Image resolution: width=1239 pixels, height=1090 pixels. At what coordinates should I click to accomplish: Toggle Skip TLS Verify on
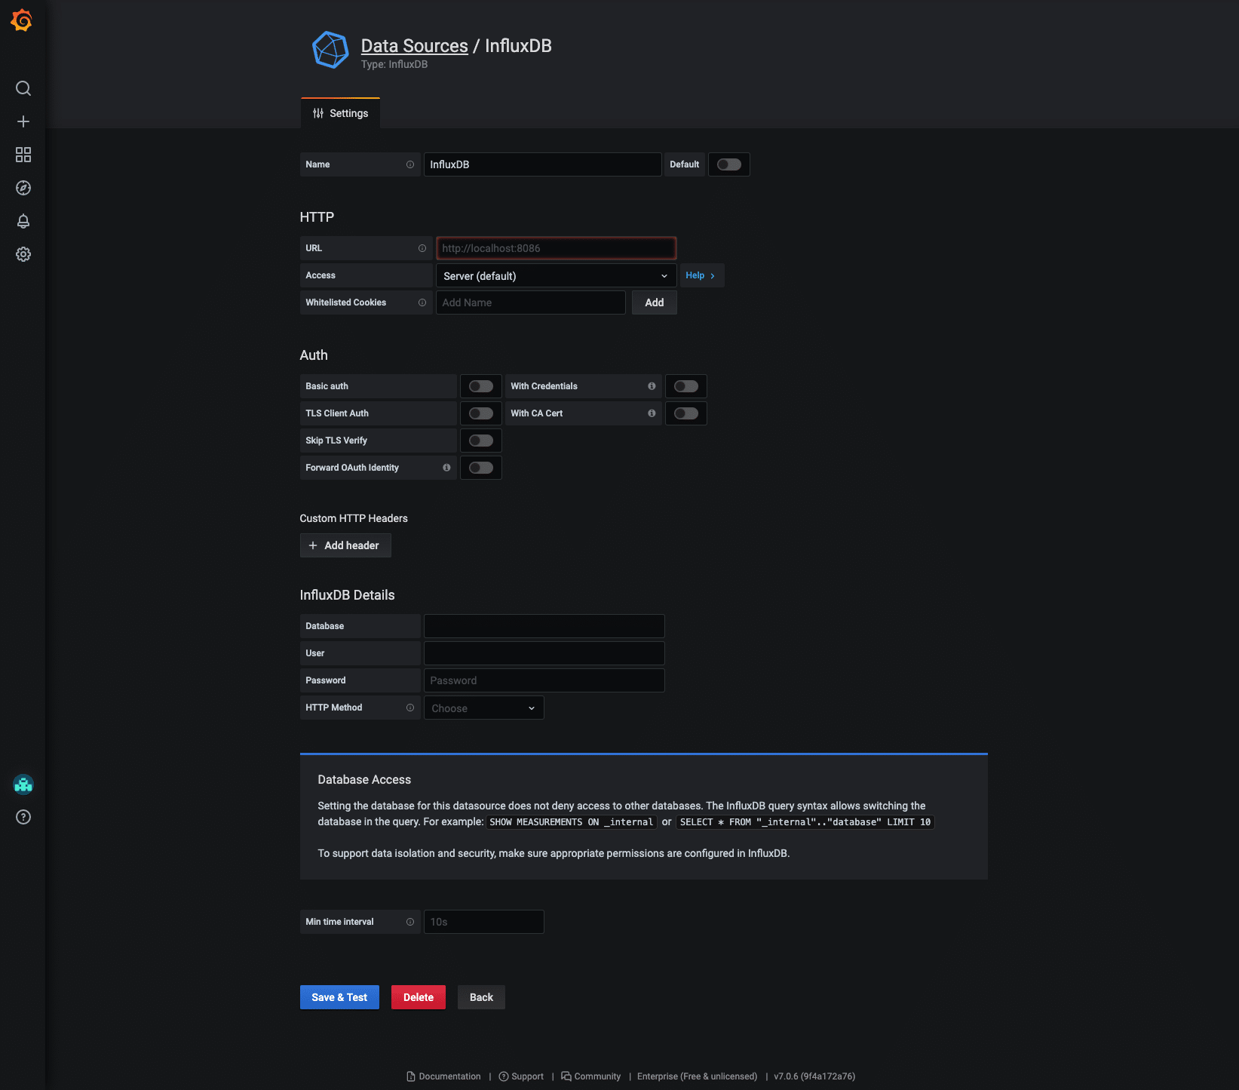click(x=480, y=440)
